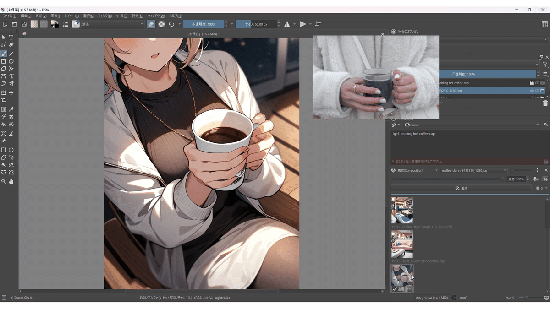Expand the horizontal mirror options arrow
The image size is (550, 309).
click(294, 24)
